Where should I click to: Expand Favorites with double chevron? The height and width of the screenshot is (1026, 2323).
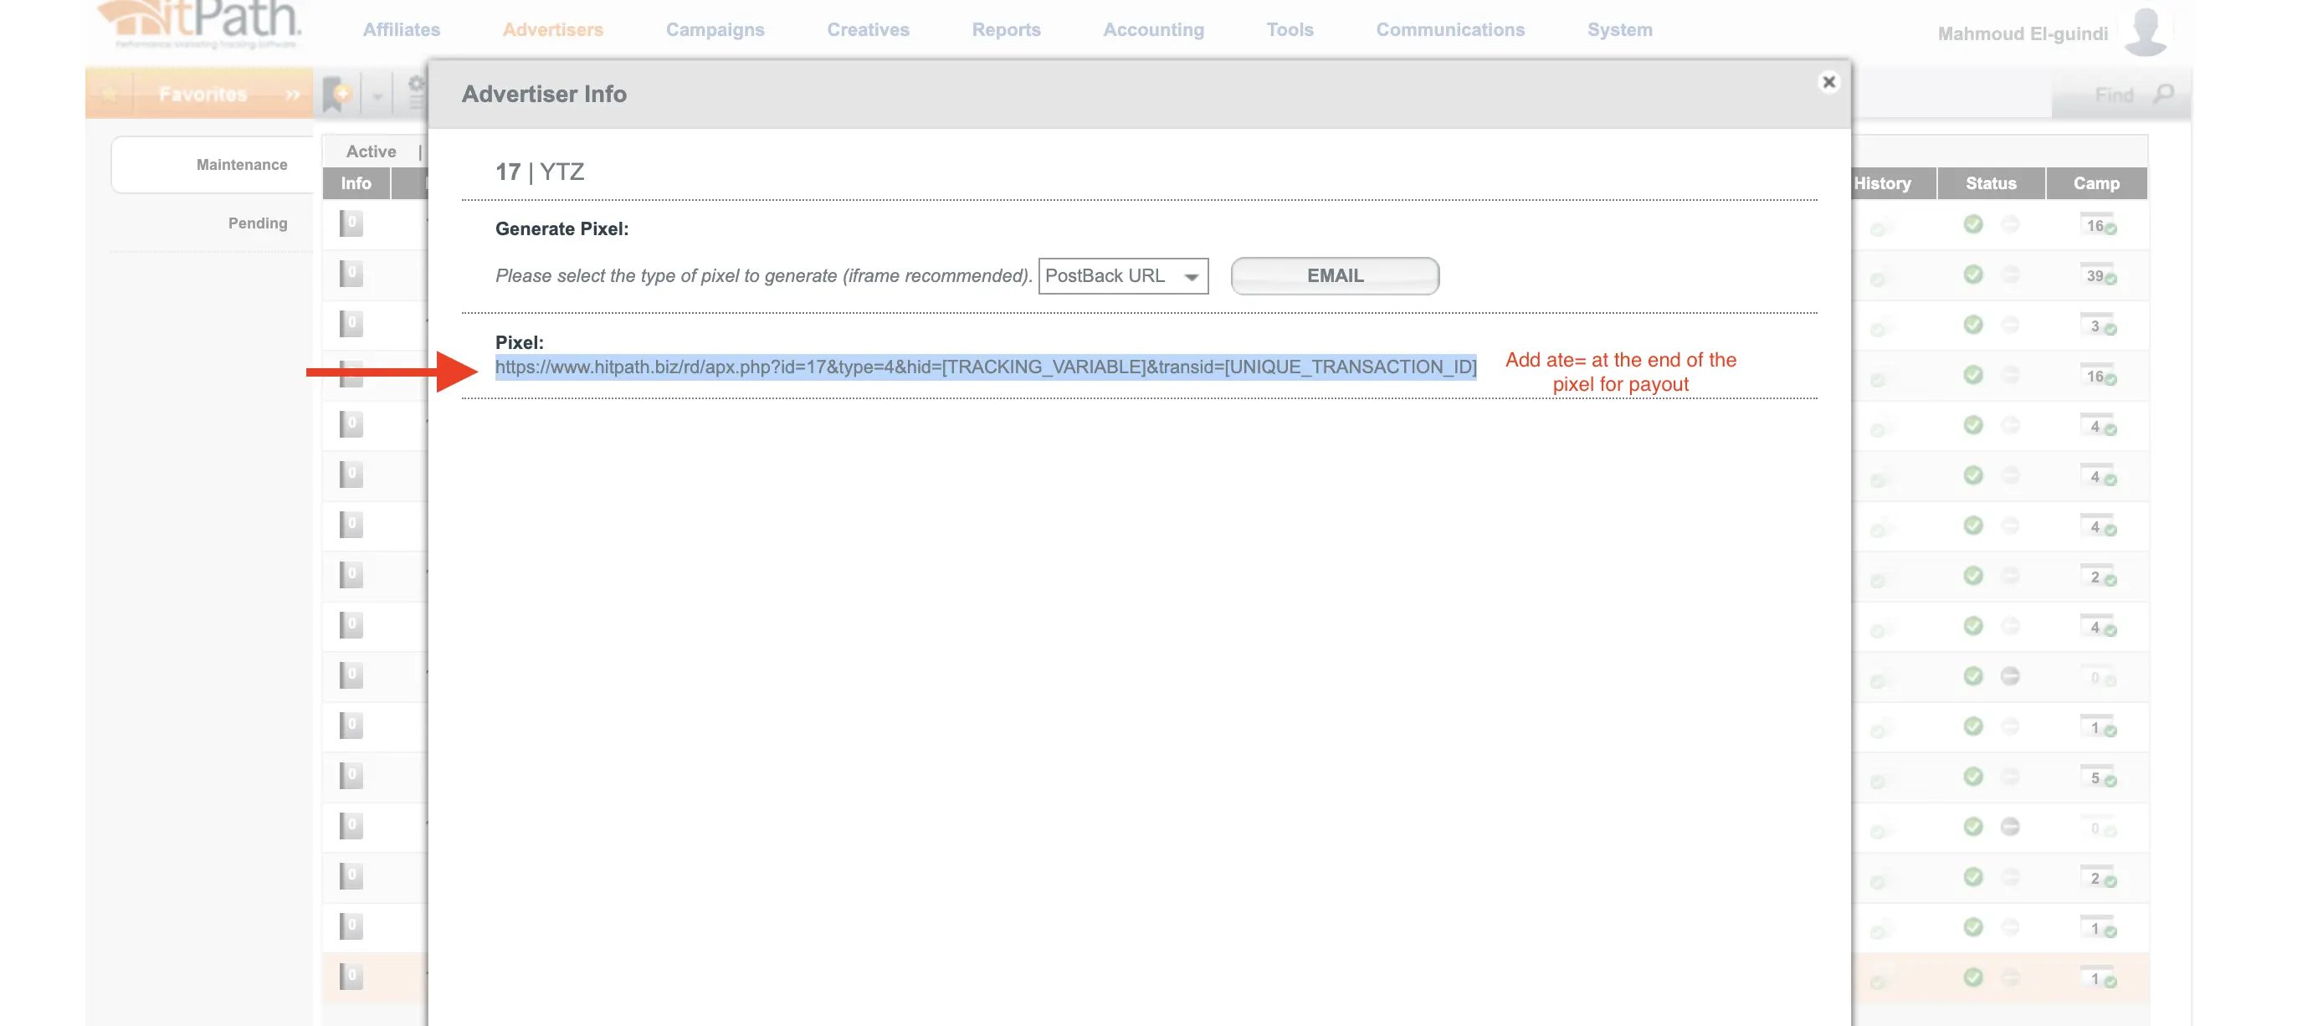click(292, 94)
